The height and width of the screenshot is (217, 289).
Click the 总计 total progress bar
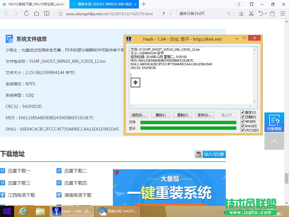coord(189,127)
